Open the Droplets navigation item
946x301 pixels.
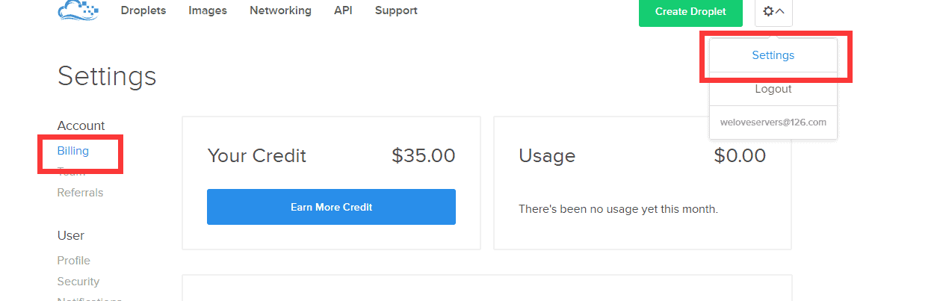pyautogui.click(x=143, y=10)
